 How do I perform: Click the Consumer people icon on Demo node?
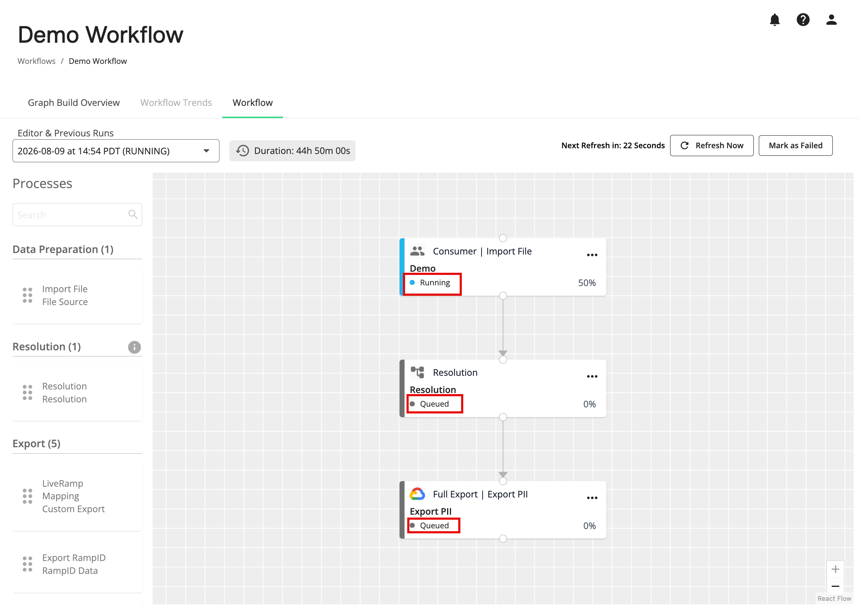pos(417,251)
